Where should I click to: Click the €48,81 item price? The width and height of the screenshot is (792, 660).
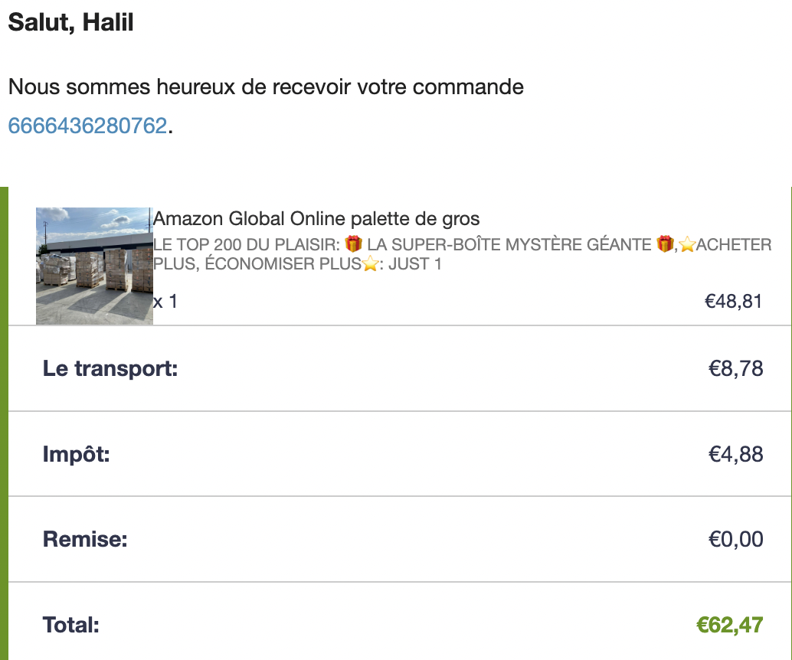point(733,302)
